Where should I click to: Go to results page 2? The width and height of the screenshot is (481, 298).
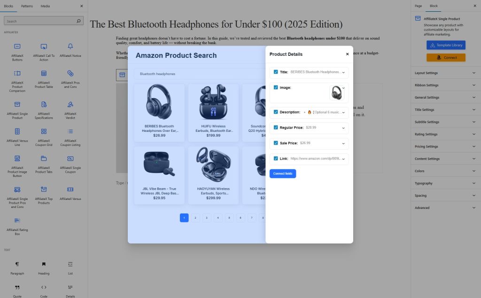(x=195, y=218)
